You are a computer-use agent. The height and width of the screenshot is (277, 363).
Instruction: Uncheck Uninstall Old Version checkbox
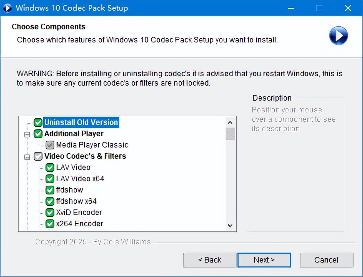pos(38,122)
